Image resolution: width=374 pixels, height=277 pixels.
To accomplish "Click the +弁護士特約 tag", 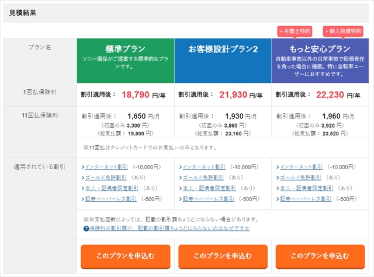I will click(x=295, y=31).
